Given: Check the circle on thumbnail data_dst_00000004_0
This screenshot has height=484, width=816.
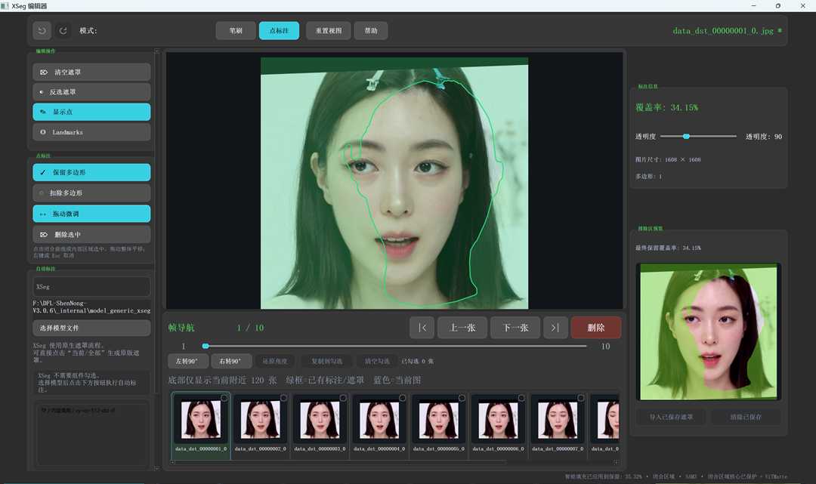Looking at the screenshot, I should pos(402,398).
